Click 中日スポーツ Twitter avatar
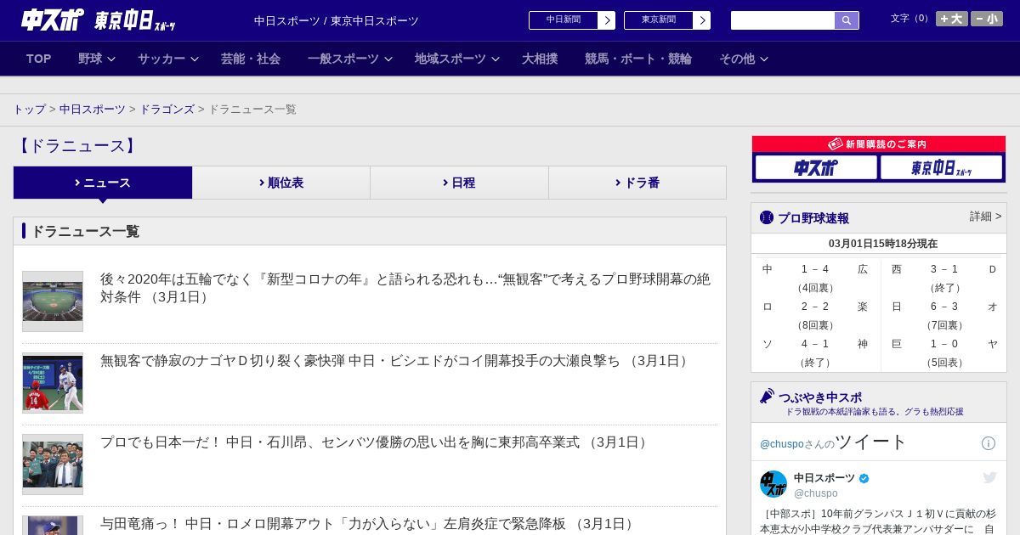Screen dimensions: 1020x535 click(x=773, y=485)
